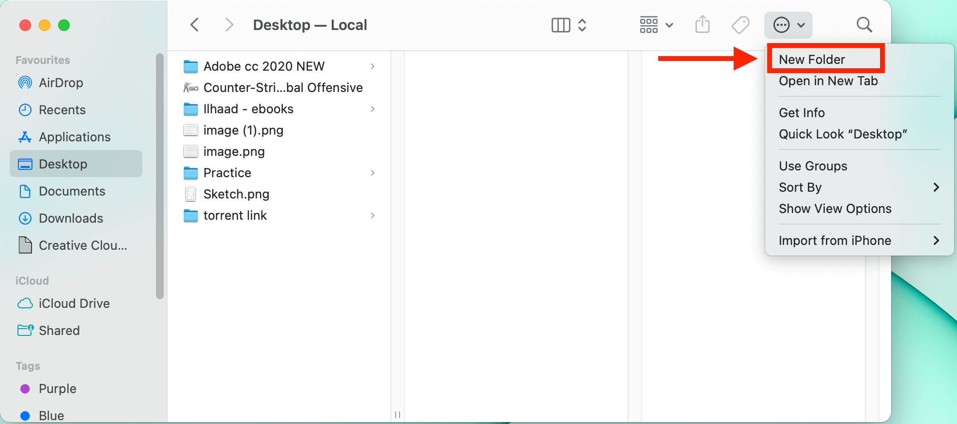Click the Adobe cc 2020 NEW folder icon
The height and width of the screenshot is (424, 957).
tap(191, 66)
